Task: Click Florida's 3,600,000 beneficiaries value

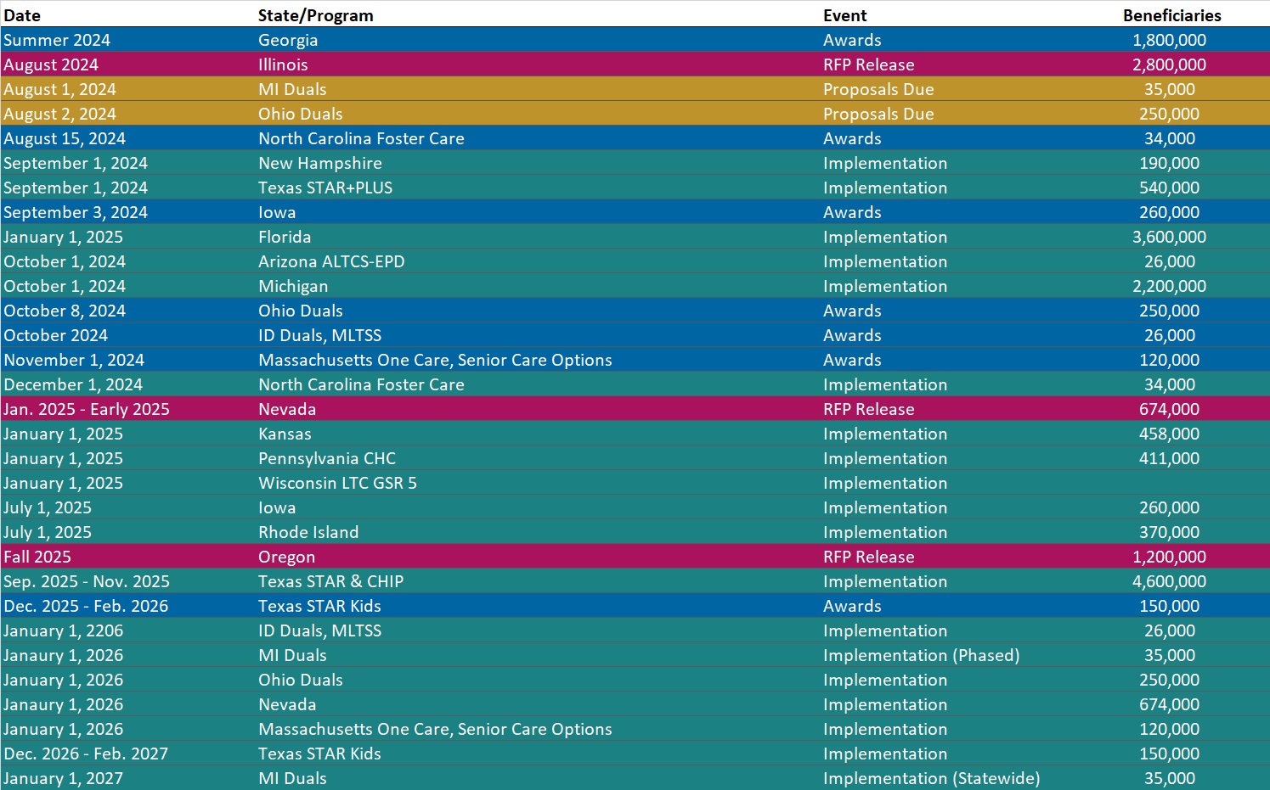Action: coord(1169,237)
